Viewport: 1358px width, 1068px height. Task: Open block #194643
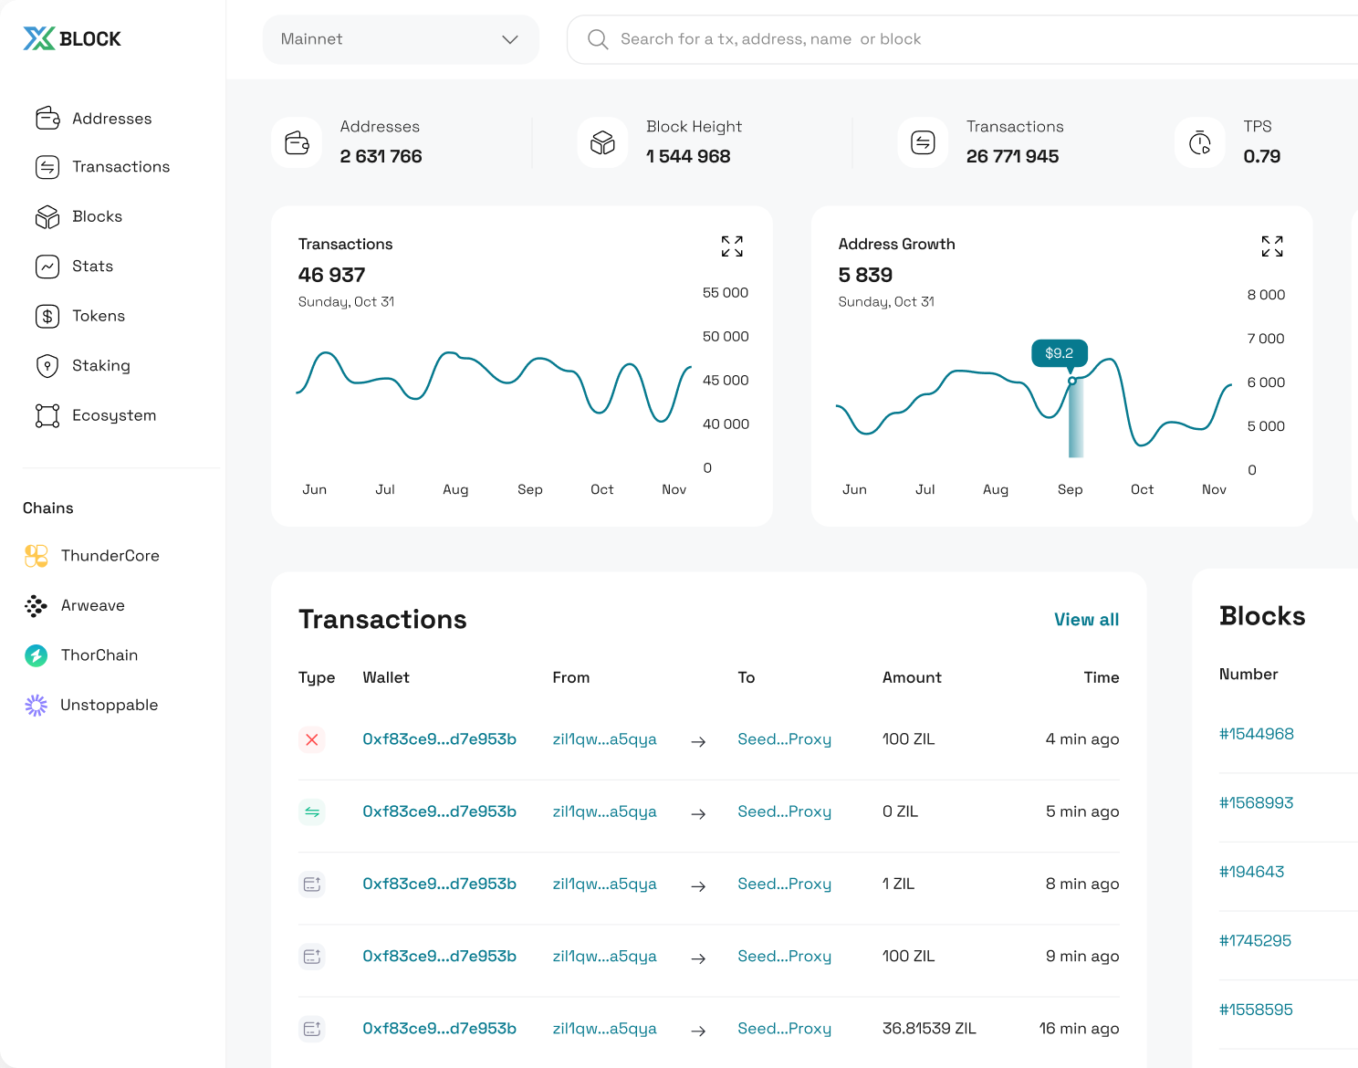[1252, 872]
